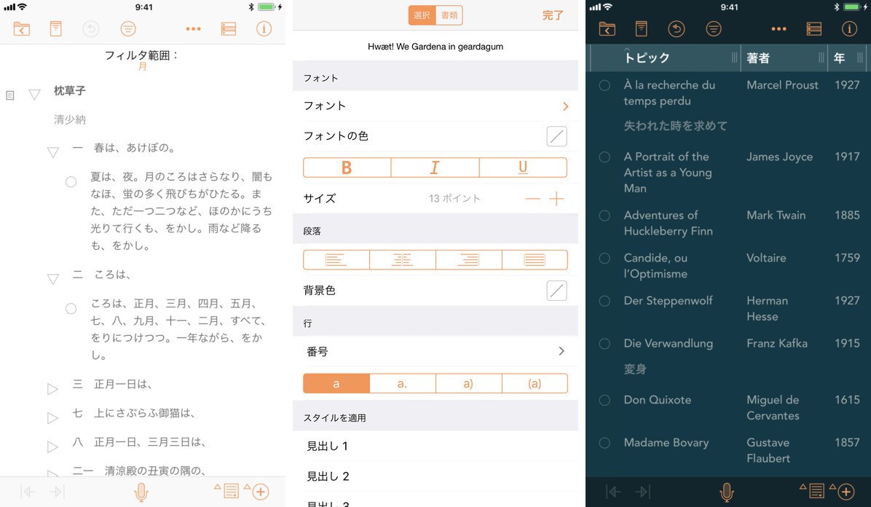Tap the orange microphone in left screen
871x507 pixels.
point(141,492)
